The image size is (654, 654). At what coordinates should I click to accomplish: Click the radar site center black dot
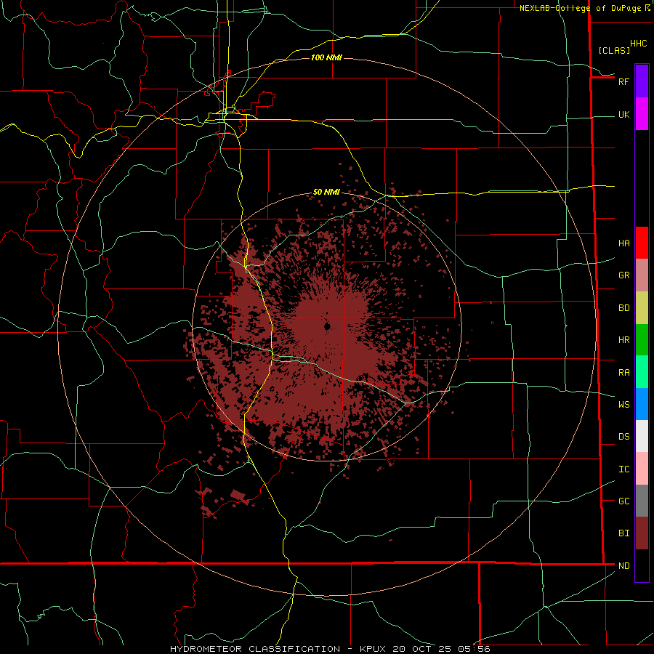point(327,326)
